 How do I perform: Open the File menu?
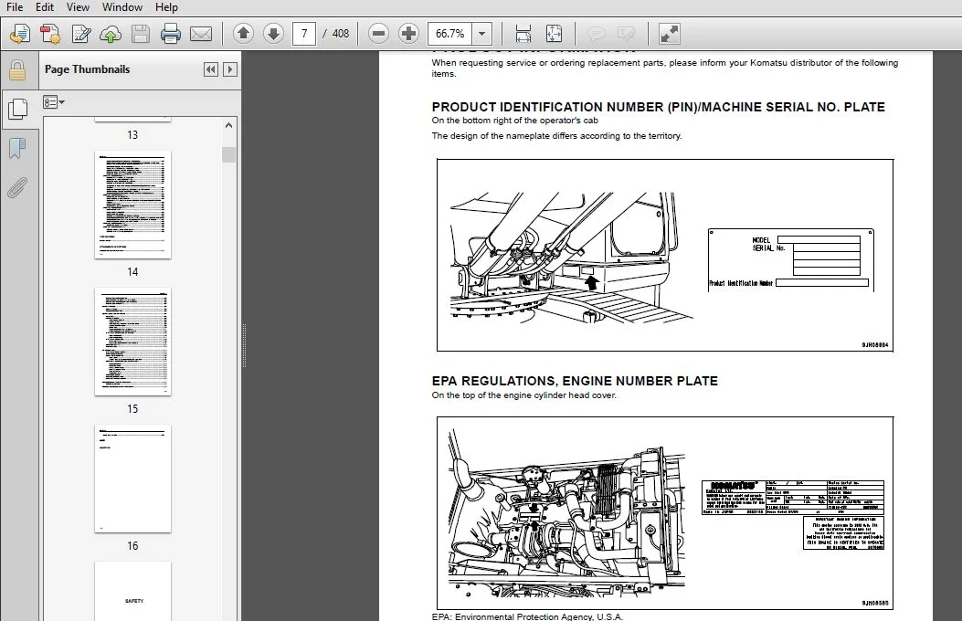pyautogui.click(x=14, y=7)
